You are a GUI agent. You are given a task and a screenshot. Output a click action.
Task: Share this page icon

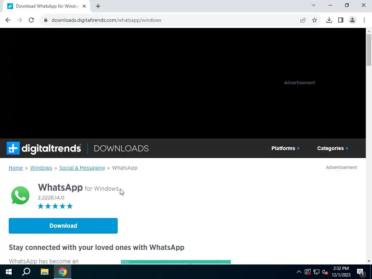(x=303, y=20)
